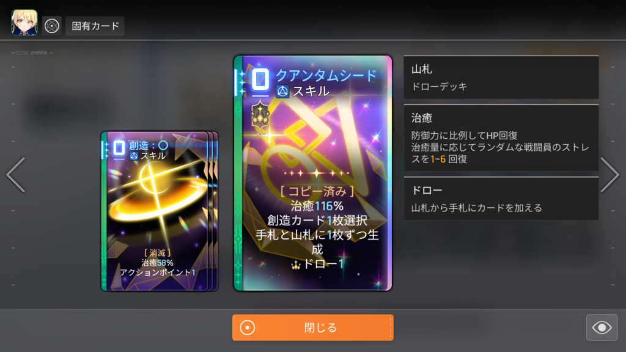
Task: Click the crown icon next to ドロー1
Action: pyautogui.click(x=296, y=265)
